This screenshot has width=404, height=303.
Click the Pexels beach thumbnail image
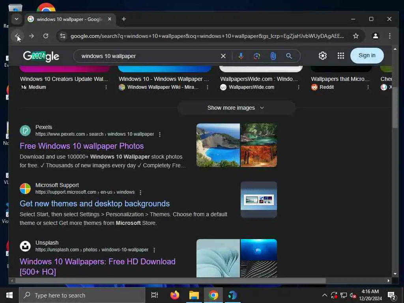(218, 145)
